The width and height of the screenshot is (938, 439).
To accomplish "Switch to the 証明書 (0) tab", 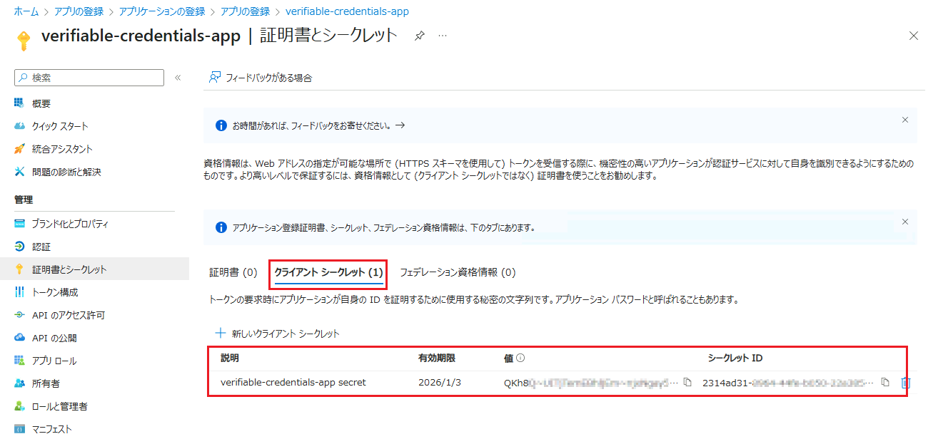I will [233, 272].
